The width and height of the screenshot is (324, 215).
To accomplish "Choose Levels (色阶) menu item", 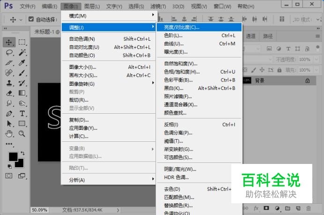I will click(199, 36).
